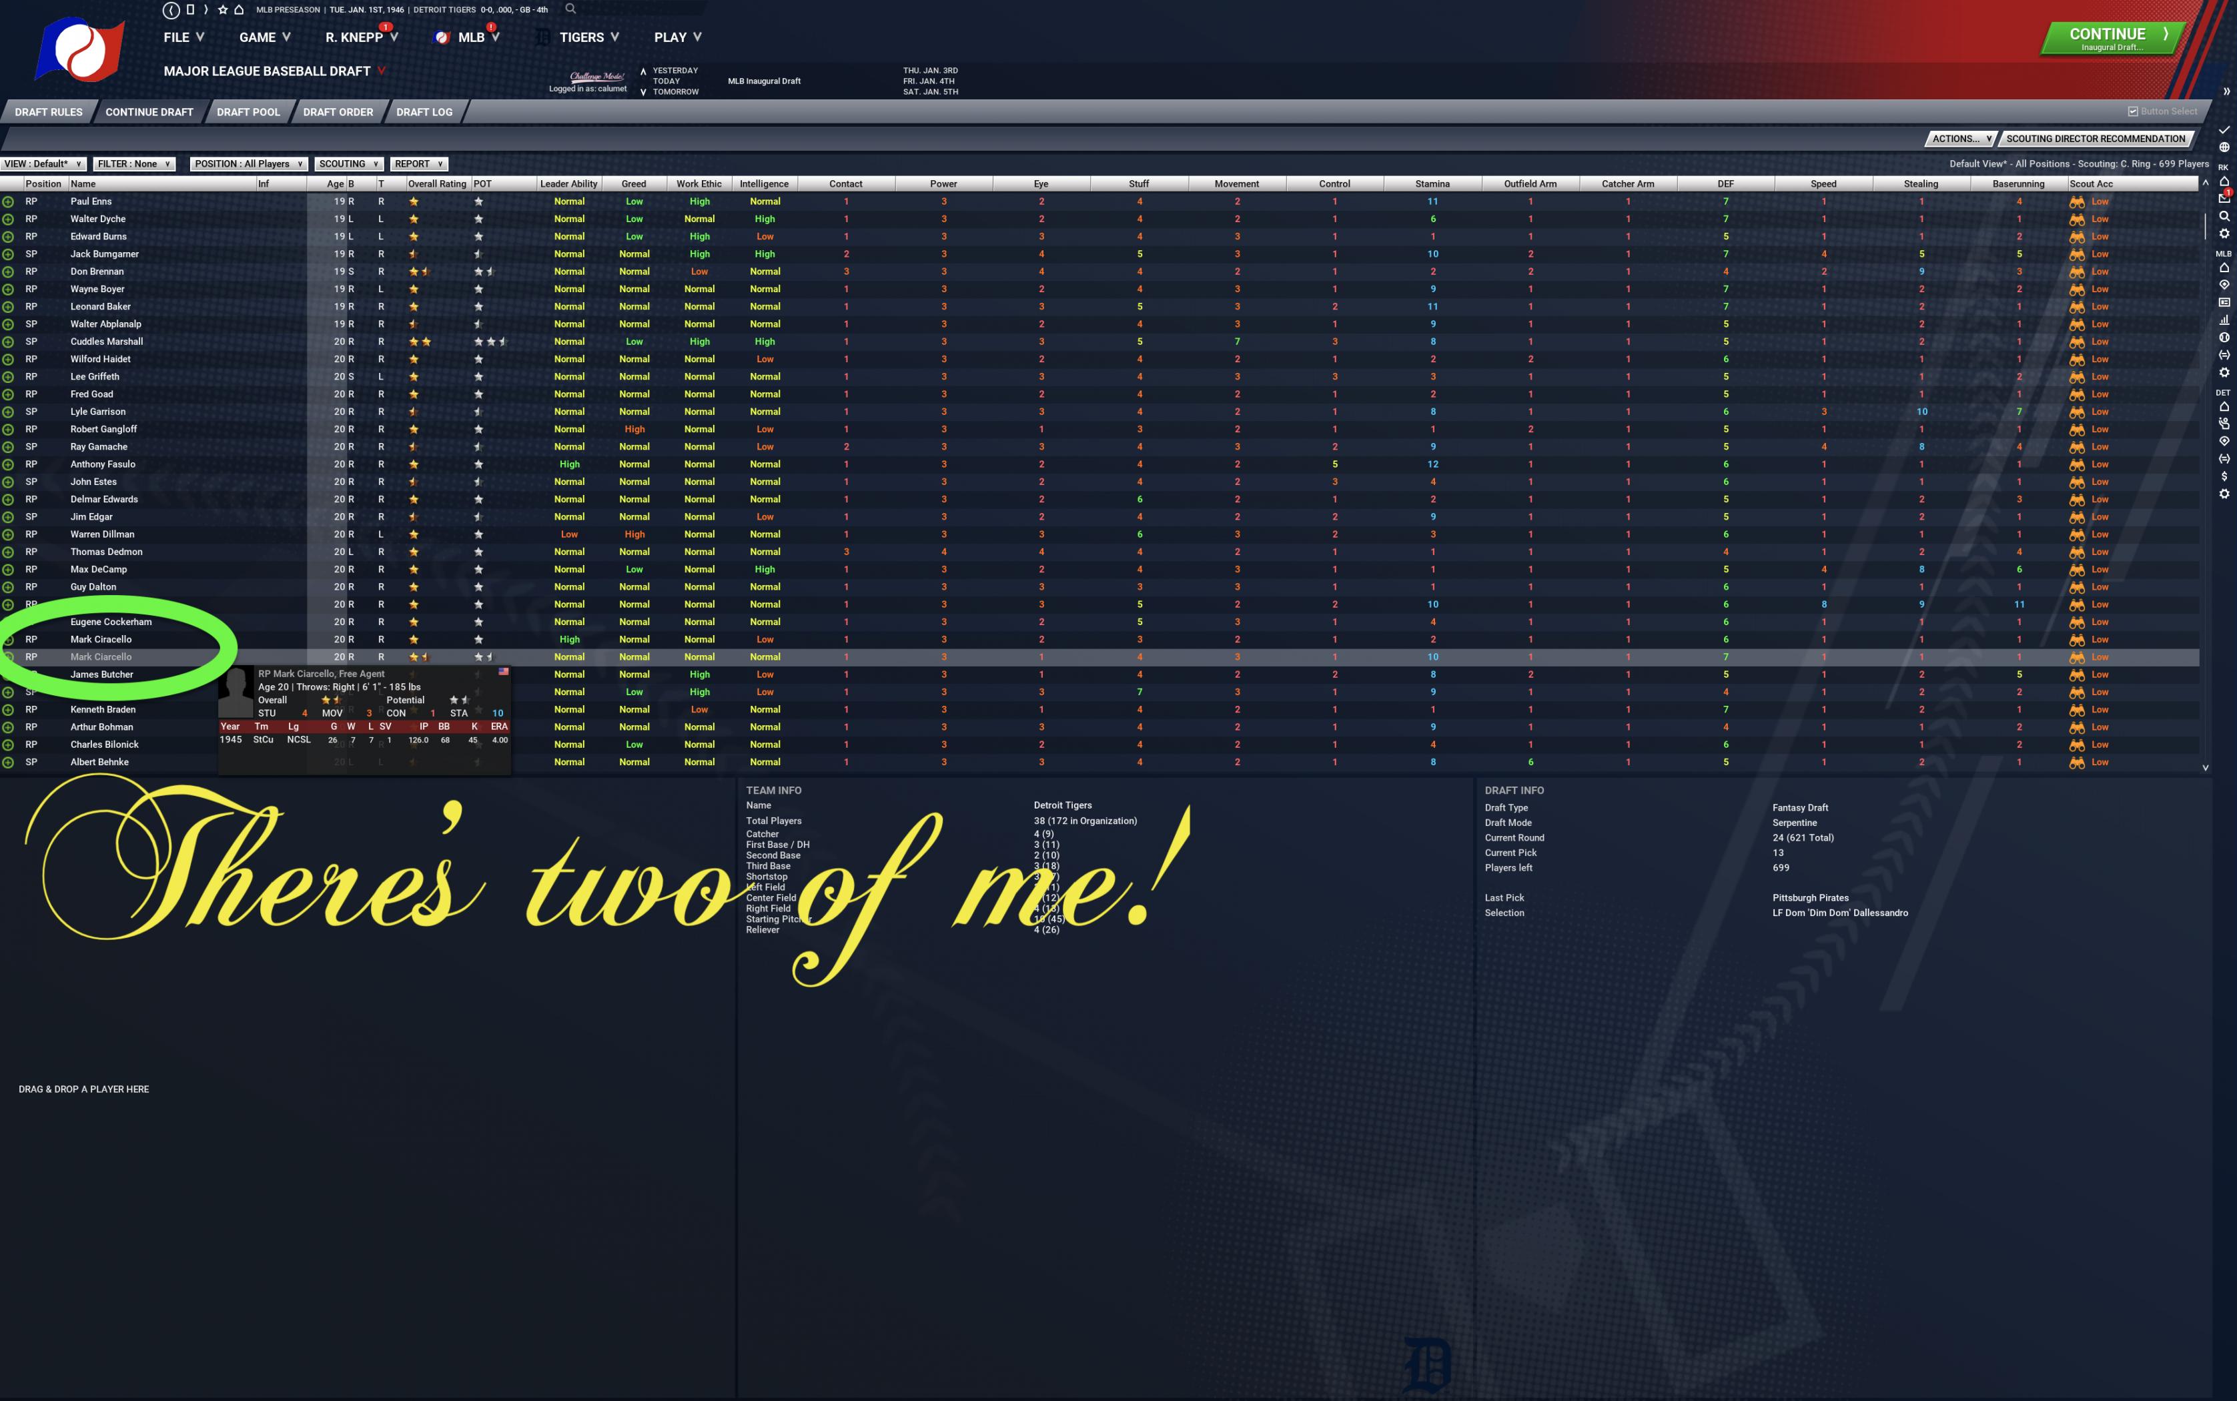2237x1401 pixels.
Task: Click the home icon in top navigation bar
Action: (x=239, y=9)
